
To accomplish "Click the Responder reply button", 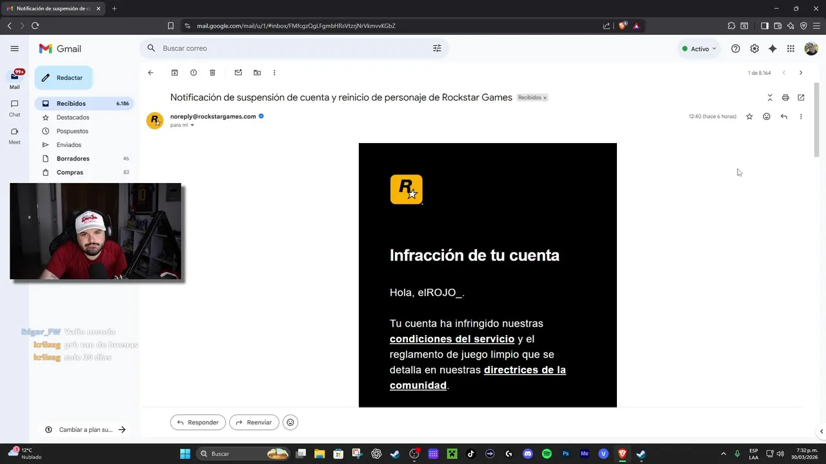I will coord(198,422).
